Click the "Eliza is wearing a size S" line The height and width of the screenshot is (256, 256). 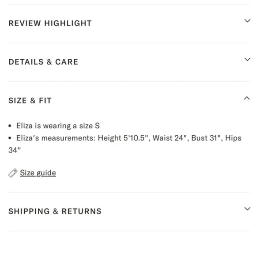pos(58,126)
